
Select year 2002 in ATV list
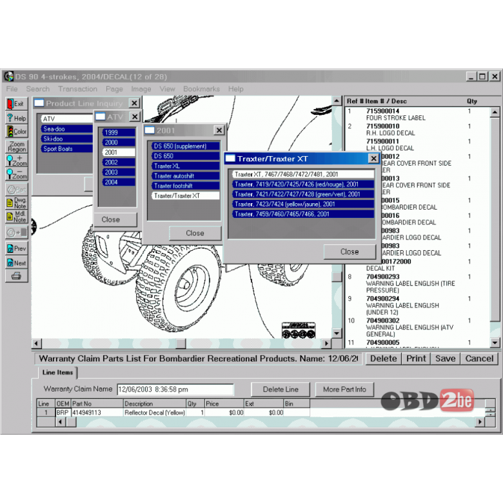coord(119,163)
